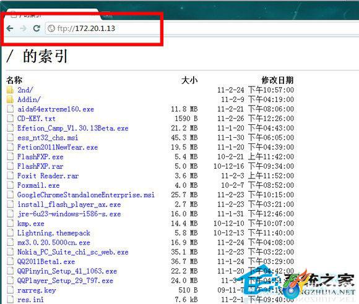Click file icon beside QQ2011Beta1.exe
This screenshot has height=304, width=359.
[10, 261]
